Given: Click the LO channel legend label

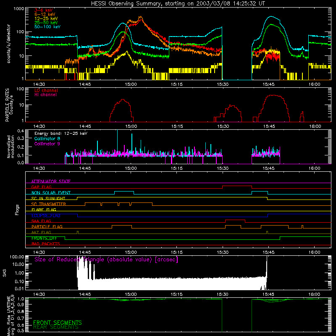Looking at the screenshot, I should click(46, 90).
